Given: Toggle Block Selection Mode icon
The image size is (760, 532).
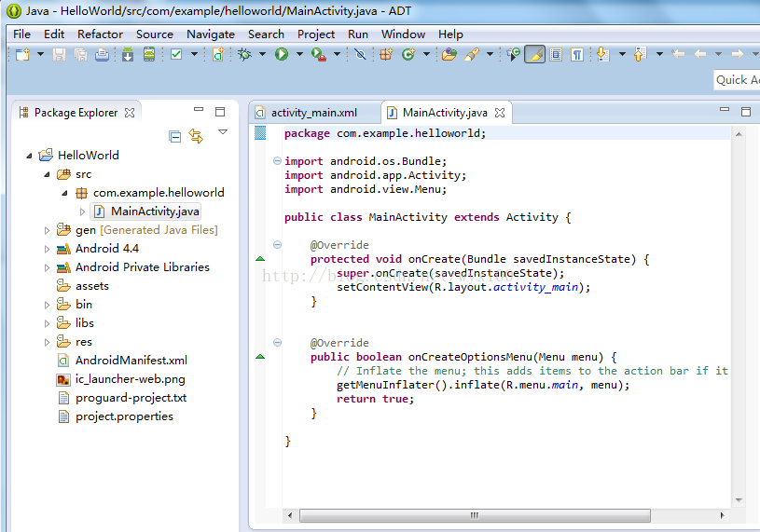Looking at the screenshot, I should coord(556,54).
